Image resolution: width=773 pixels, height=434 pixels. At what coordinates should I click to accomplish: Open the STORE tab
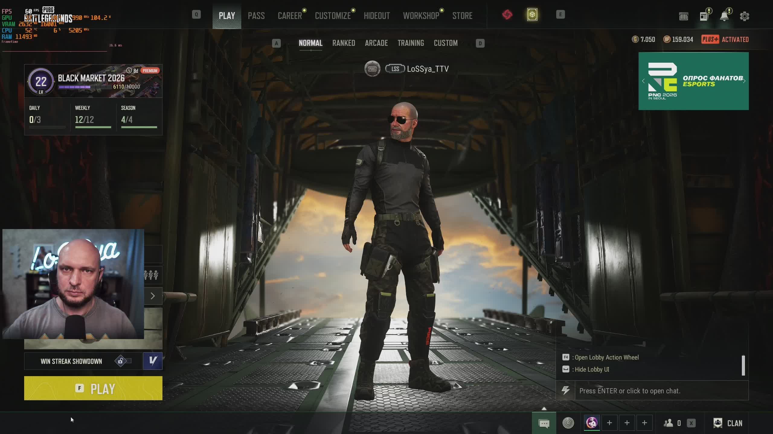tap(462, 16)
